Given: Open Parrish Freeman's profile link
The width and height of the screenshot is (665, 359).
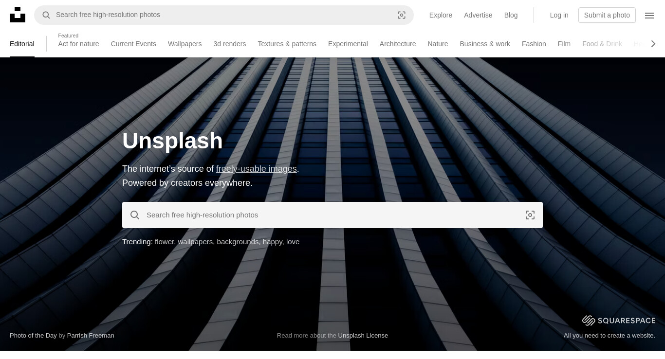Looking at the screenshot, I should (x=91, y=335).
